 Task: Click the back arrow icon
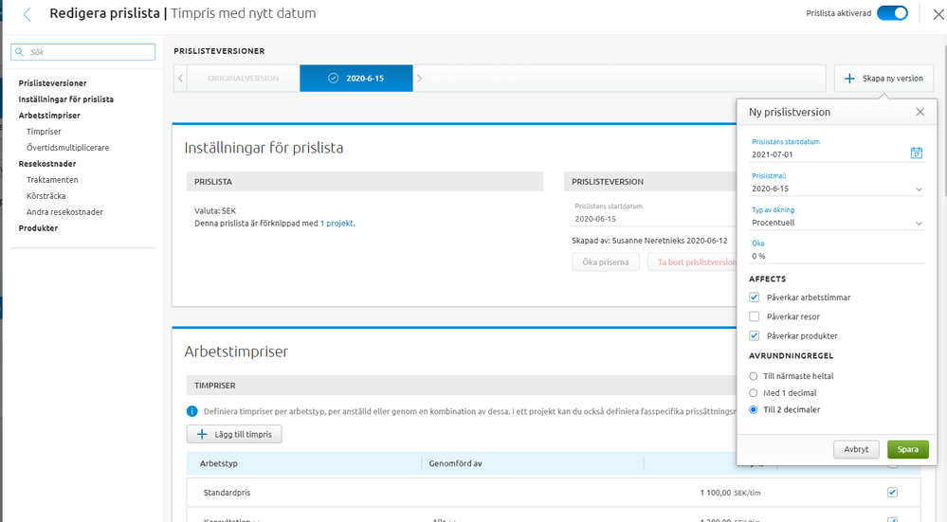click(x=27, y=14)
